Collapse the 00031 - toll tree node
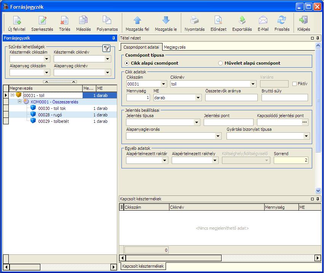The image size is (324, 273). coord(13,95)
